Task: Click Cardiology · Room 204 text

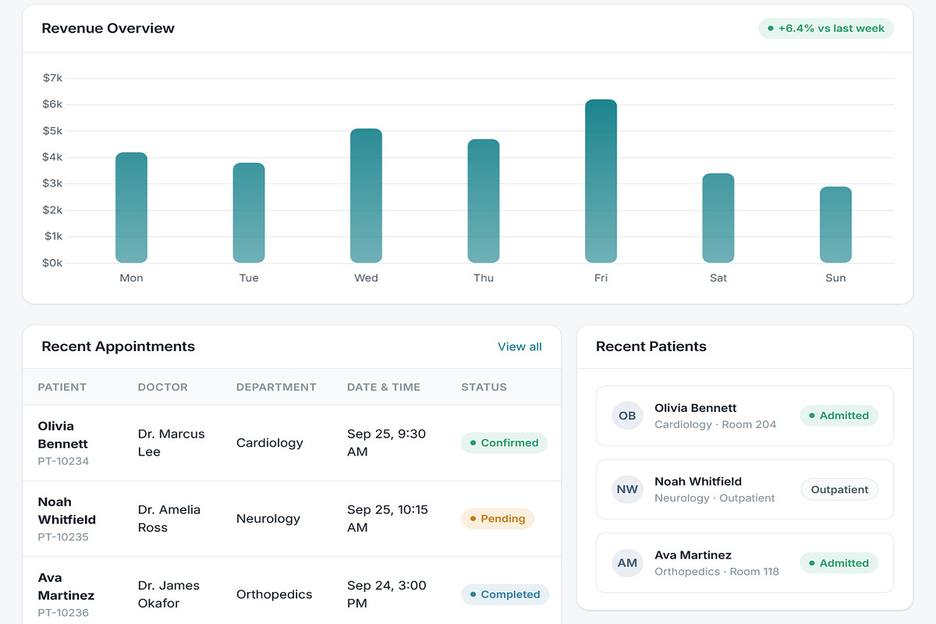Action: (715, 424)
